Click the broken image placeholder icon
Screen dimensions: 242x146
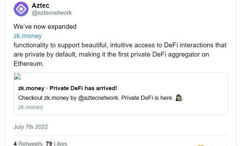pos(17,76)
